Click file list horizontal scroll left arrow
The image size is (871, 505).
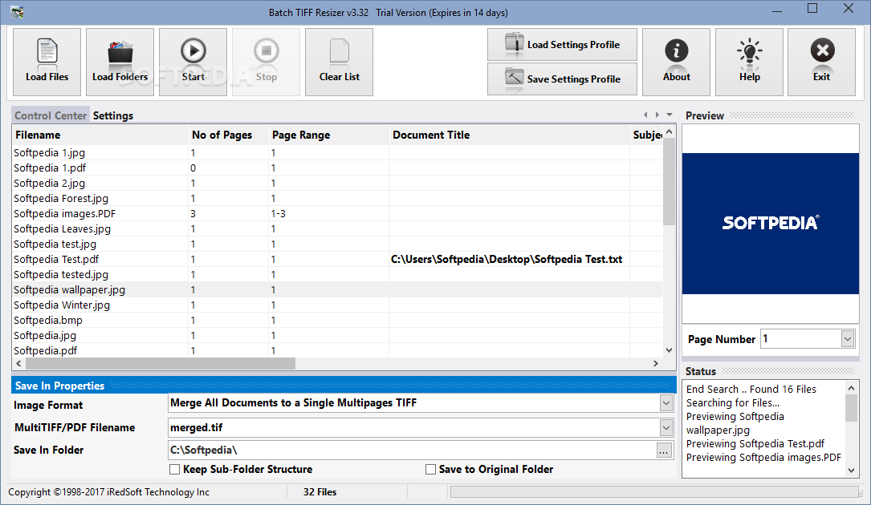19,363
